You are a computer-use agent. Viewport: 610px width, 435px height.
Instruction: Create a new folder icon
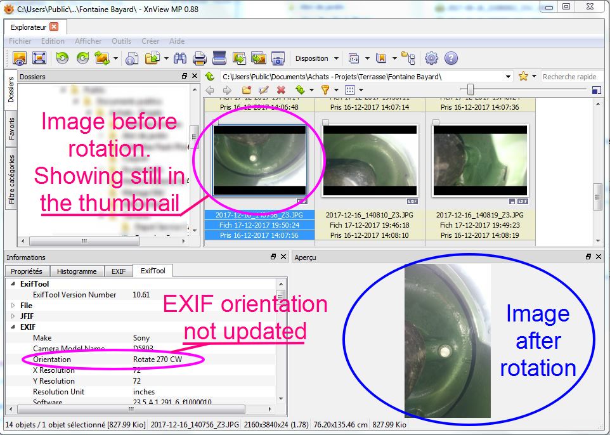(x=247, y=90)
